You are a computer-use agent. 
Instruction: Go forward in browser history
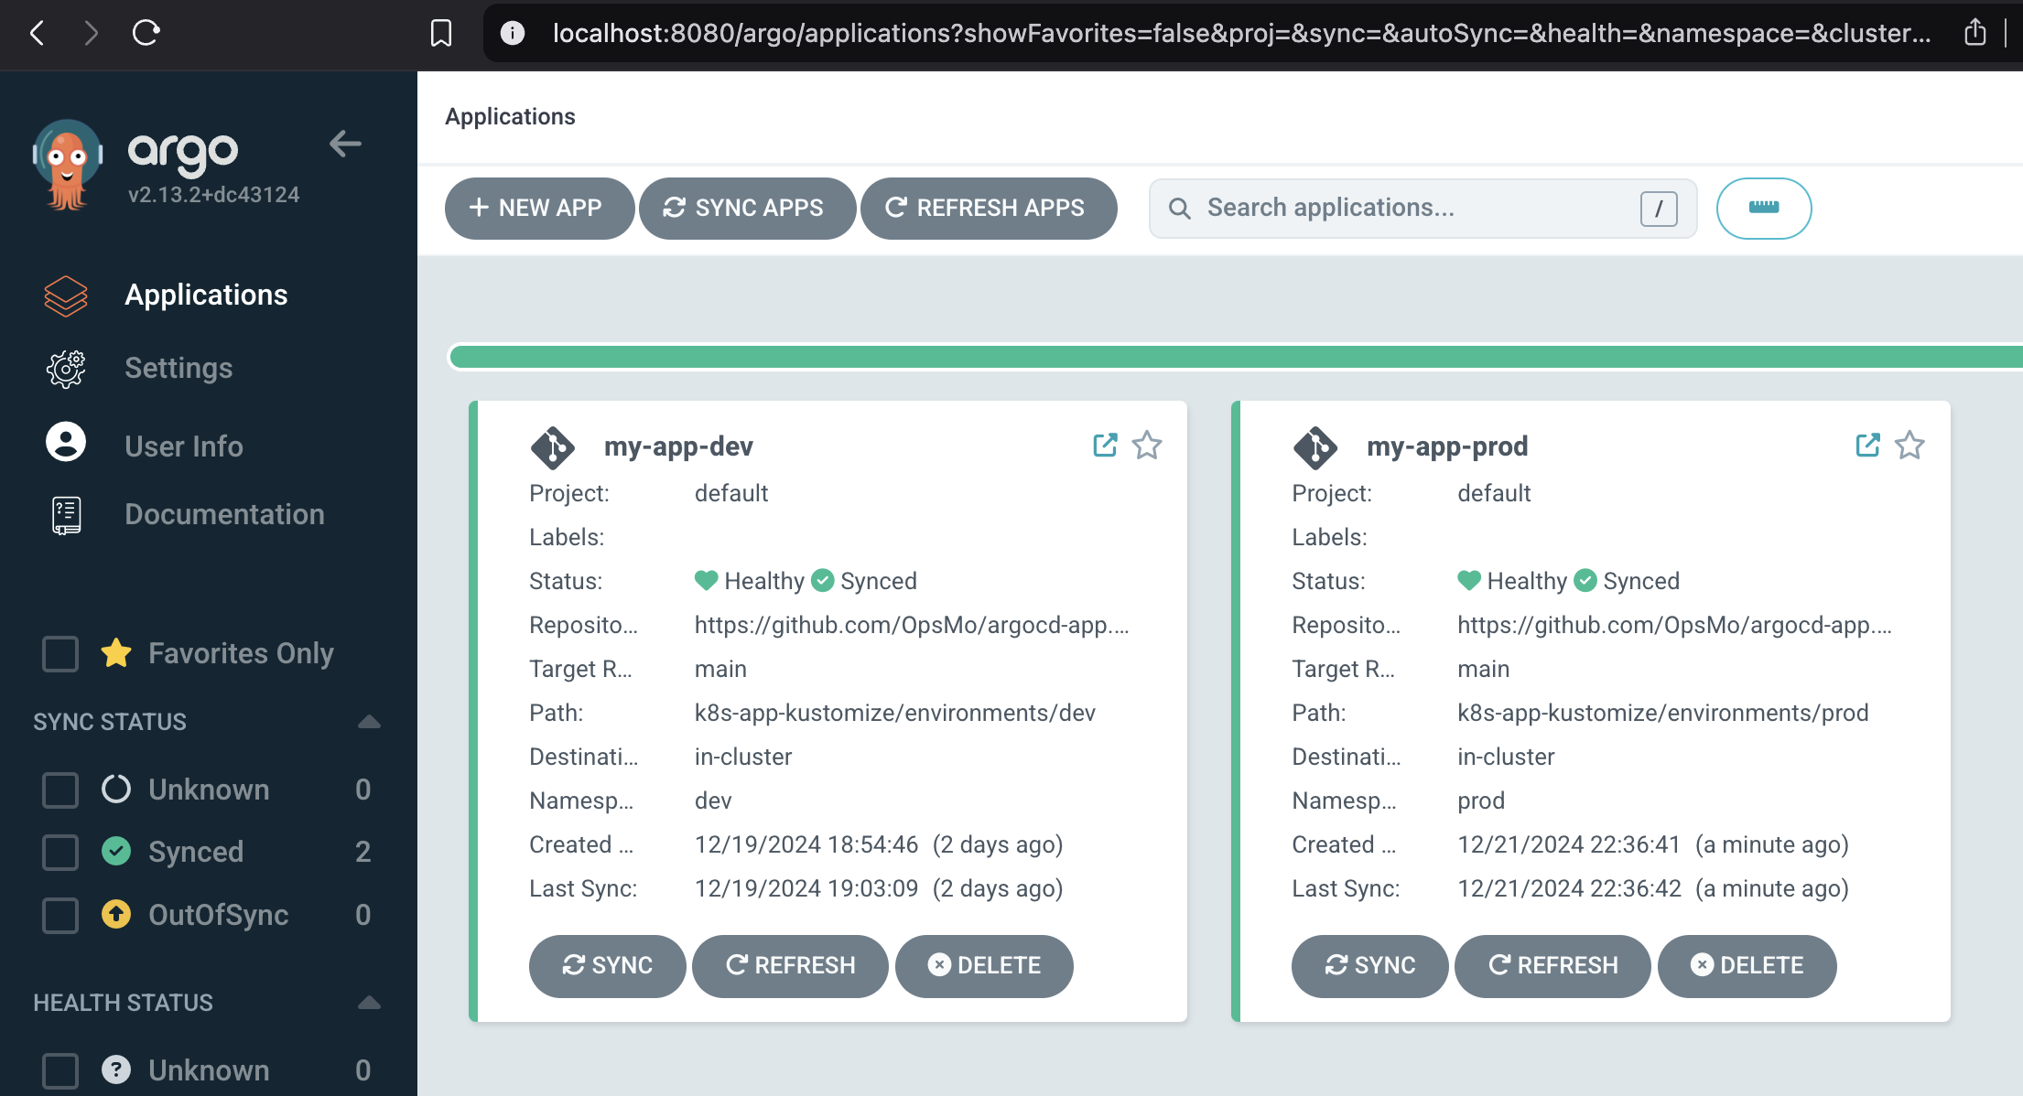(x=91, y=34)
